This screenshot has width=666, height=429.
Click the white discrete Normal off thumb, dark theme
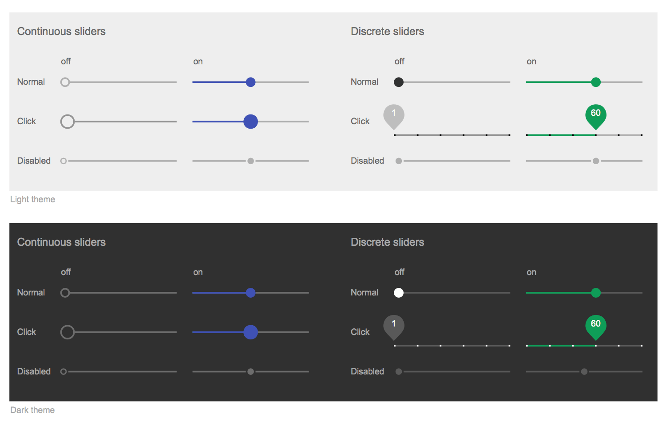399,293
